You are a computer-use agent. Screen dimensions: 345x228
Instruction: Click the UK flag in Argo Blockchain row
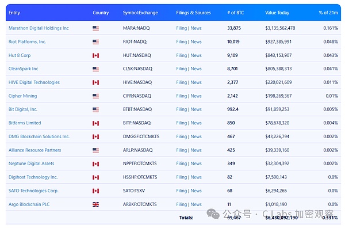[x=95, y=204]
